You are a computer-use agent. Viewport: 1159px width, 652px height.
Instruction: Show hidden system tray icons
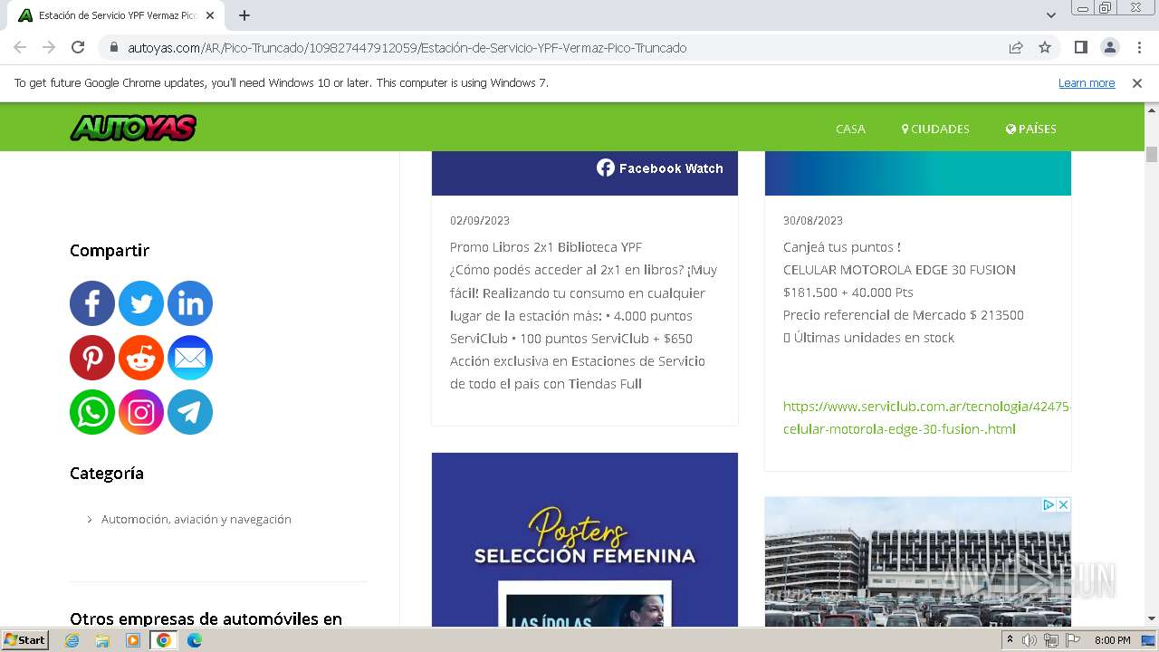click(1010, 640)
